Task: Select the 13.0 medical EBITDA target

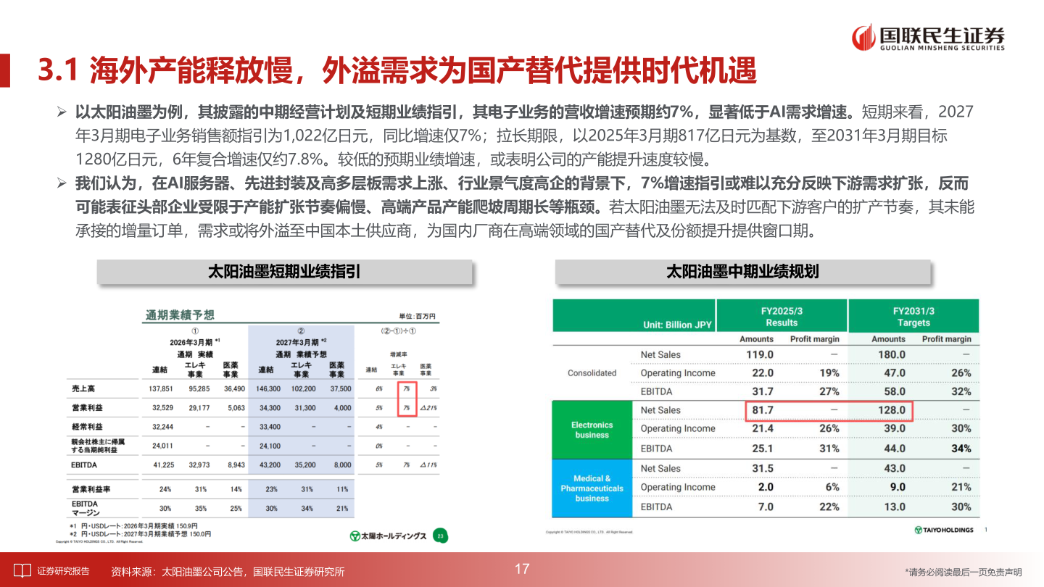Action: [x=893, y=507]
